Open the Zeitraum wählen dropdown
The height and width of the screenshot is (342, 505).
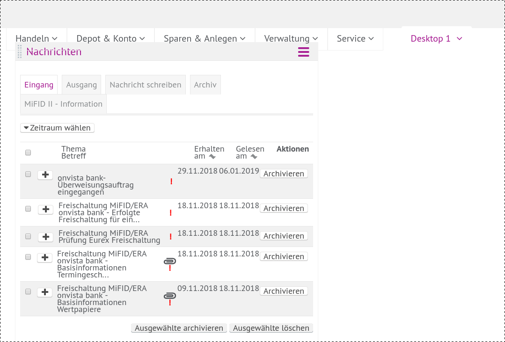pos(57,128)
